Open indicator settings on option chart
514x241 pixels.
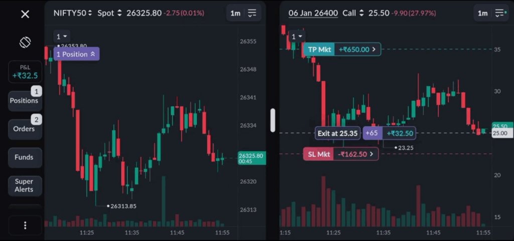(499, 14)
